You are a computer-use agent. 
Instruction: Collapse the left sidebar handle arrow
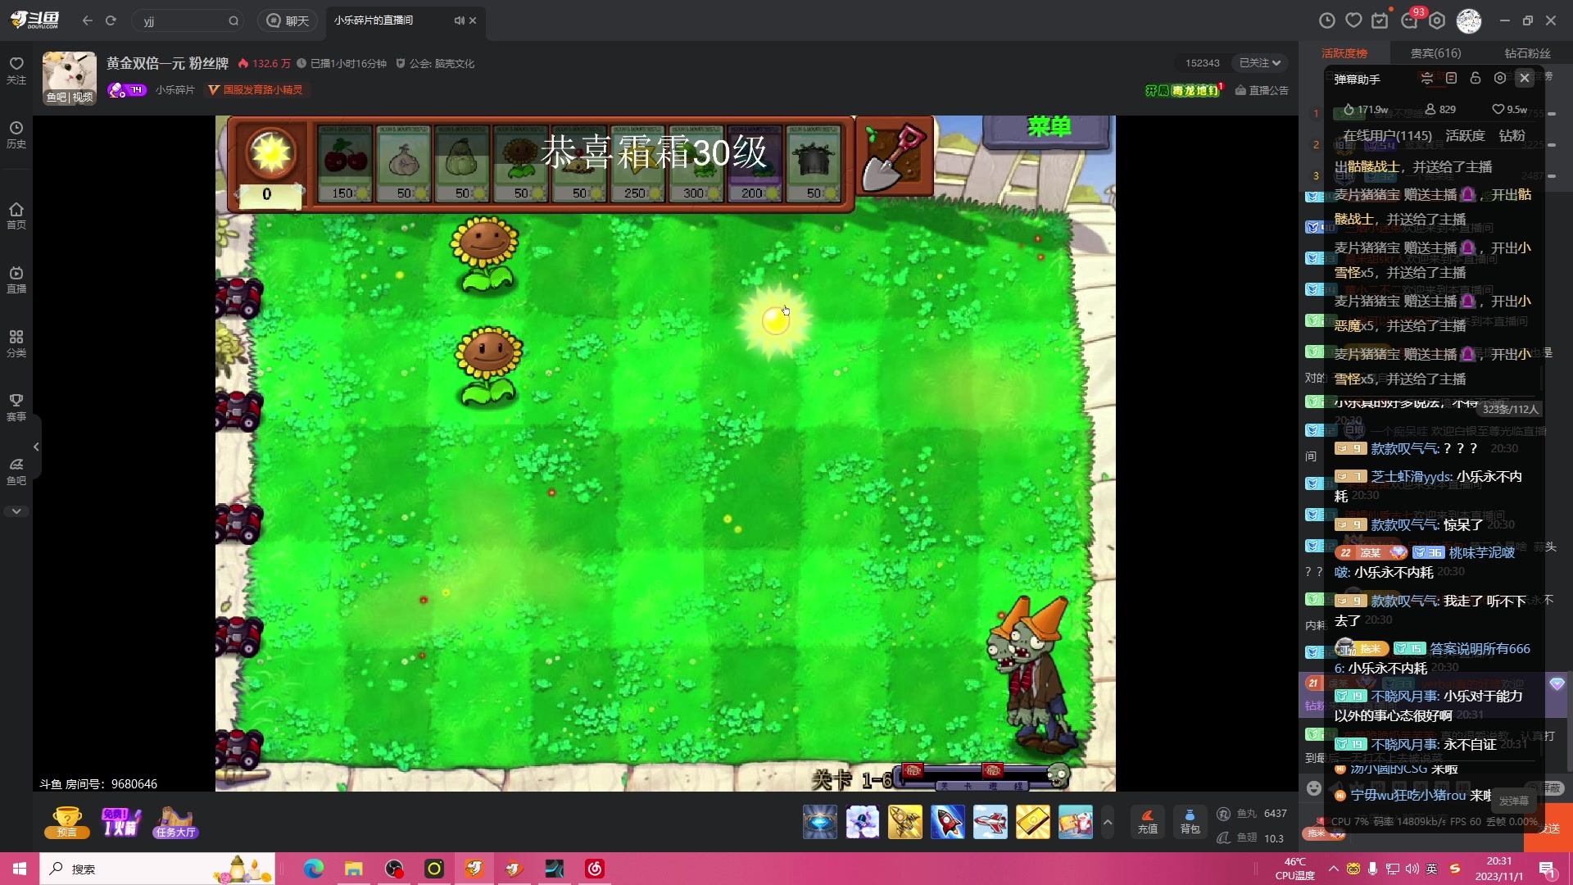[36, 447]
